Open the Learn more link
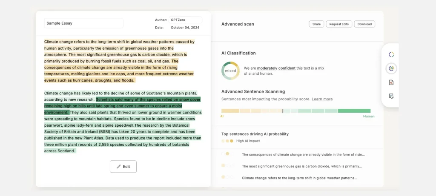 (x=322, y=99)
